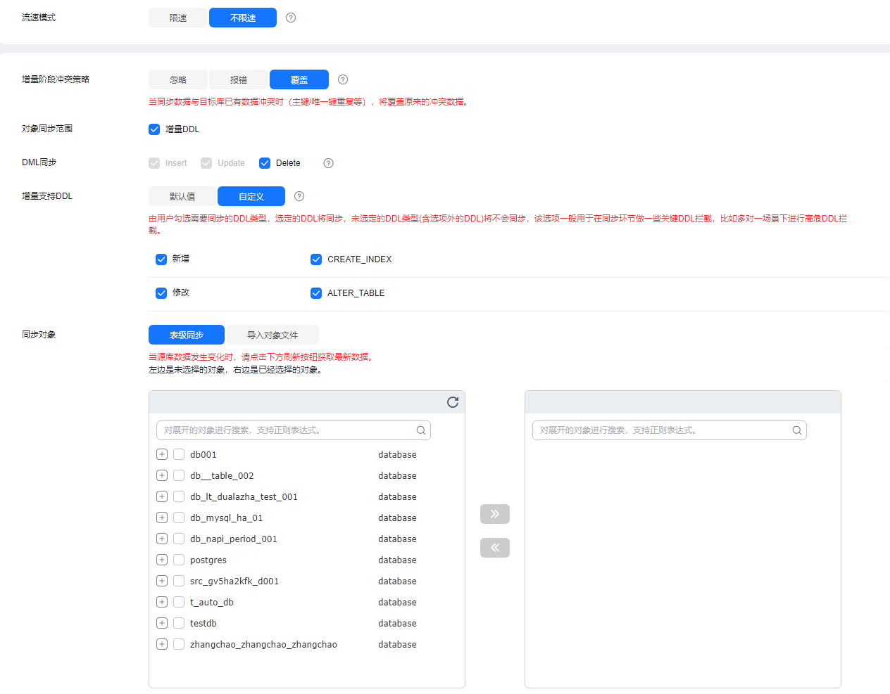Click the move-left double arrow button
Image resolution: width=890 pixels, height=694 pixels.
point(495,547)
